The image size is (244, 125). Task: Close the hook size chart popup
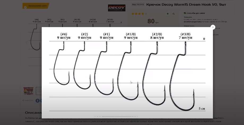[x=213, y=27]
